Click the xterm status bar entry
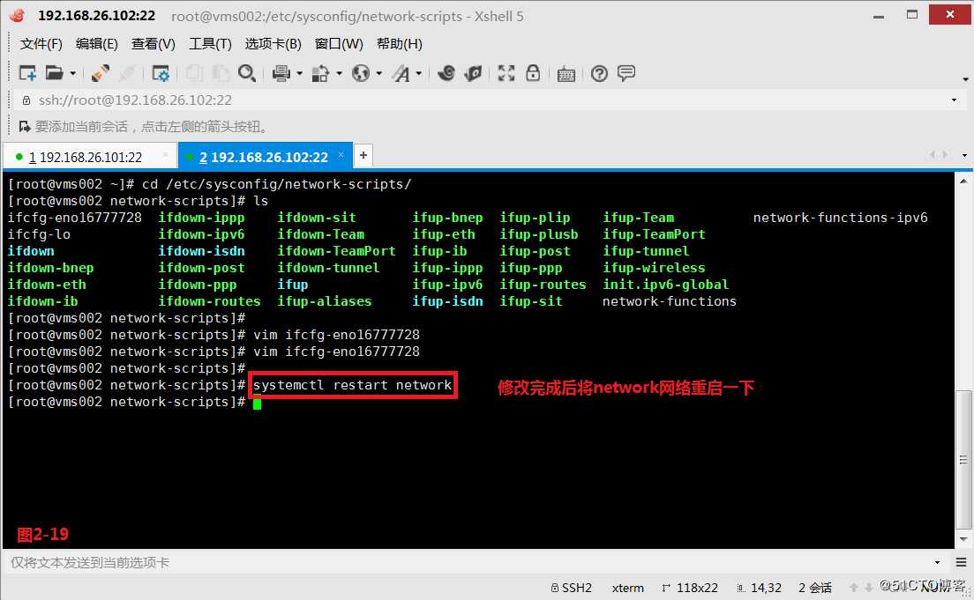Image resolution: width=974 pixels, height=600 pixels. point(627,588)
